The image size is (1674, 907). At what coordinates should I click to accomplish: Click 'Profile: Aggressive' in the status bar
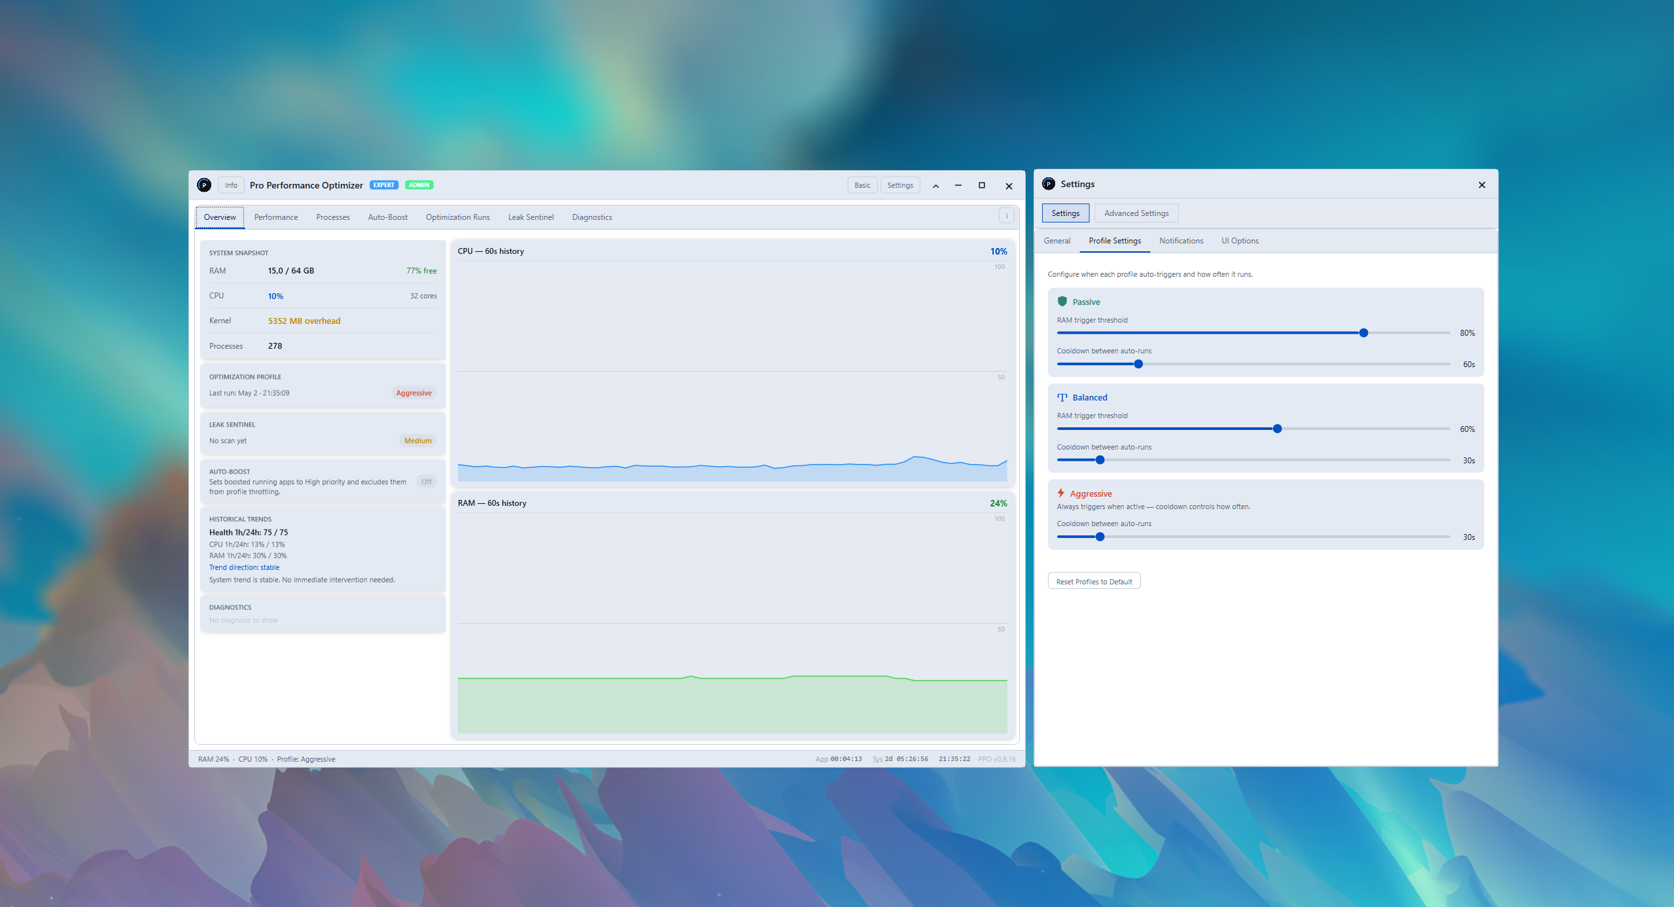(x=306, y=759)
